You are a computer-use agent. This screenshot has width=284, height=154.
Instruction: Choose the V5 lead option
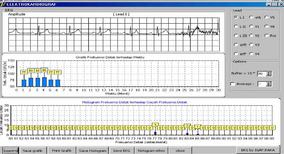266,17
